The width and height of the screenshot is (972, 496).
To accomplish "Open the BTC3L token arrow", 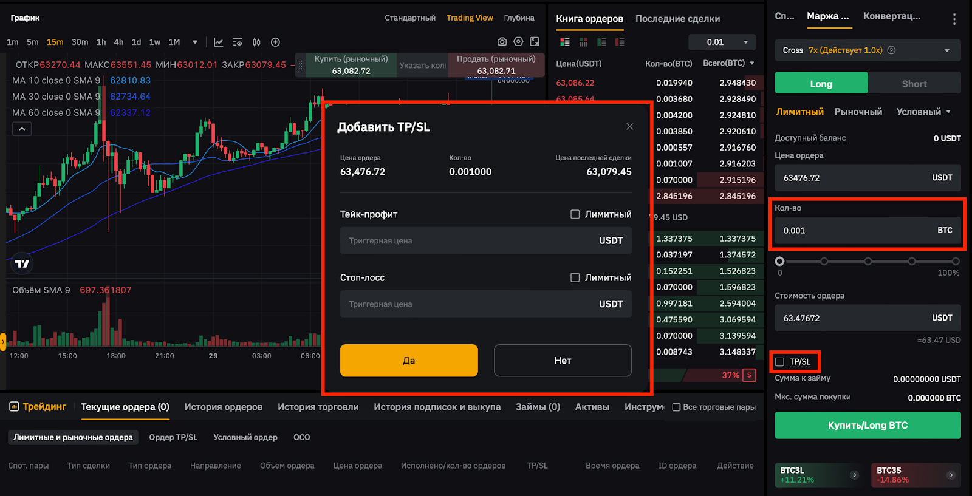I will (854, 475).
